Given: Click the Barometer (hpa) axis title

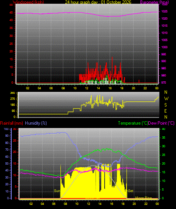Looking at the screenshot, I should point(154,2).
